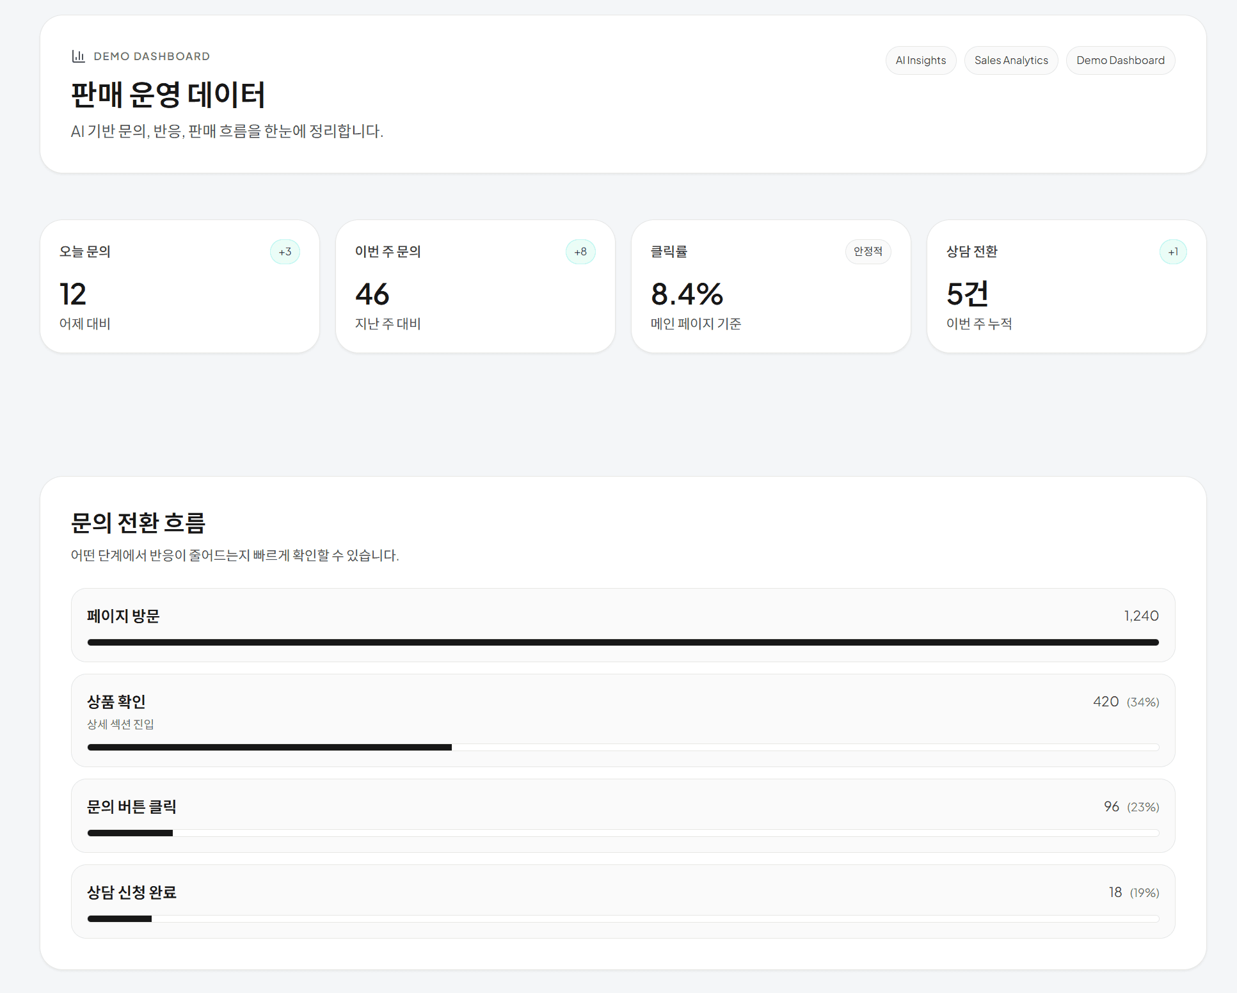Click the bar chart icon beside DEMO DASHBOARD
The height and width of the screenshot is (993, 1237).
77,56
